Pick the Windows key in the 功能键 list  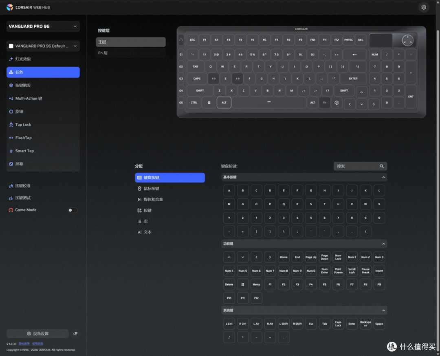(243, 284)
